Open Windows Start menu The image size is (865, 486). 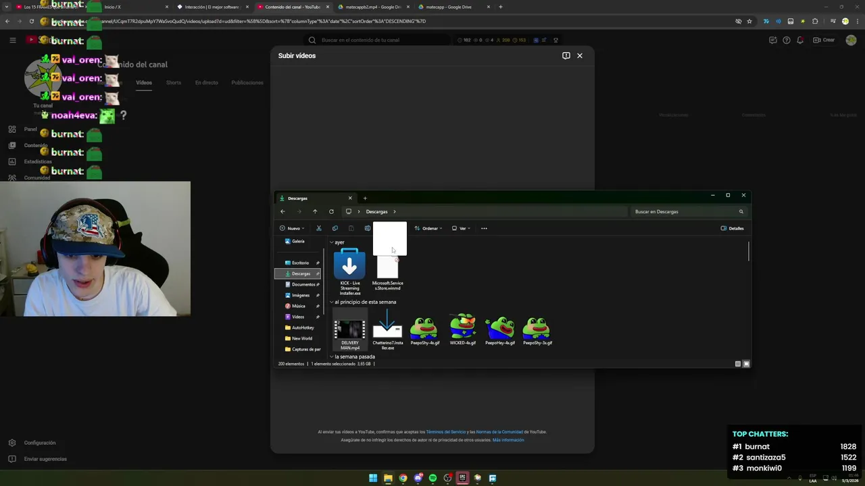tap(373, 478)
